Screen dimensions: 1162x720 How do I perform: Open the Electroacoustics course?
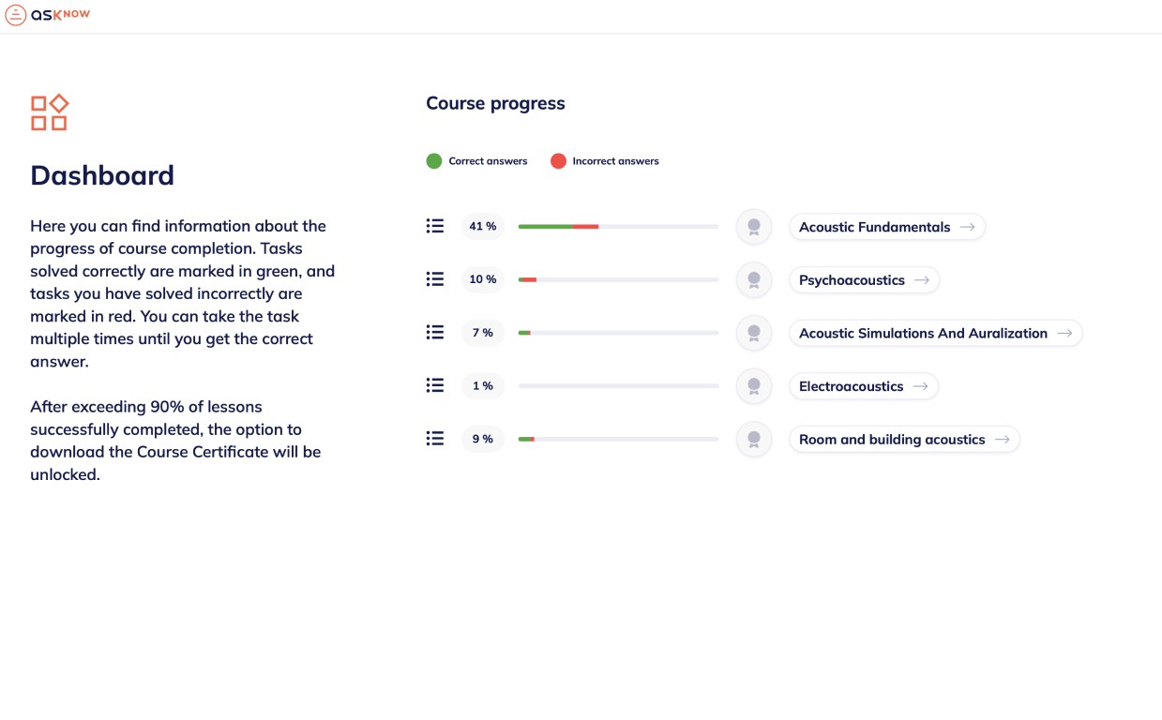[x=864, y=386]
